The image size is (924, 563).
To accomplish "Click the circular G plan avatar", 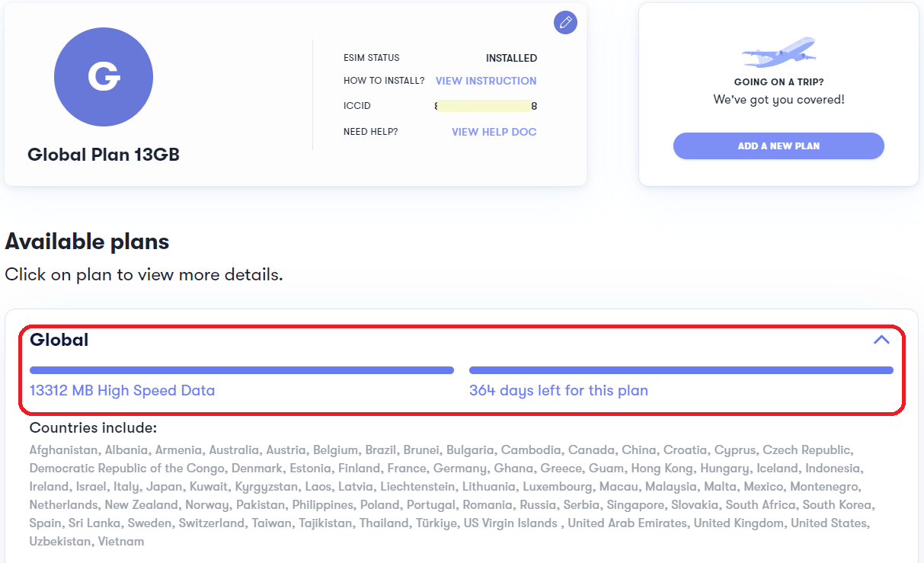I will [104, 77].
